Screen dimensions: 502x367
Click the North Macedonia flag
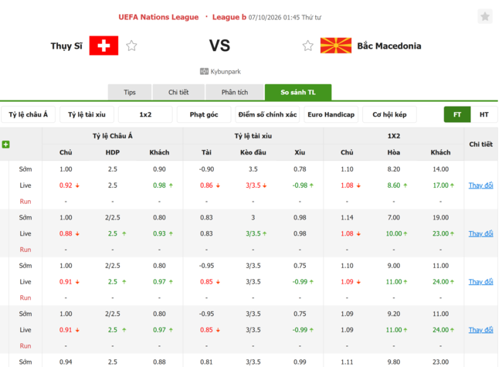tap(336, 46)
